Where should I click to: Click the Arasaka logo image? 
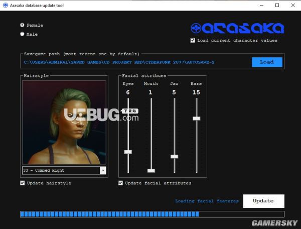[237, 28]
